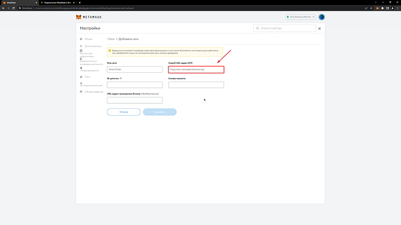Screen dimensions: 401x225
Task: Click the Сохранить button
Action: pyautogui.click(x=159, y=112)
